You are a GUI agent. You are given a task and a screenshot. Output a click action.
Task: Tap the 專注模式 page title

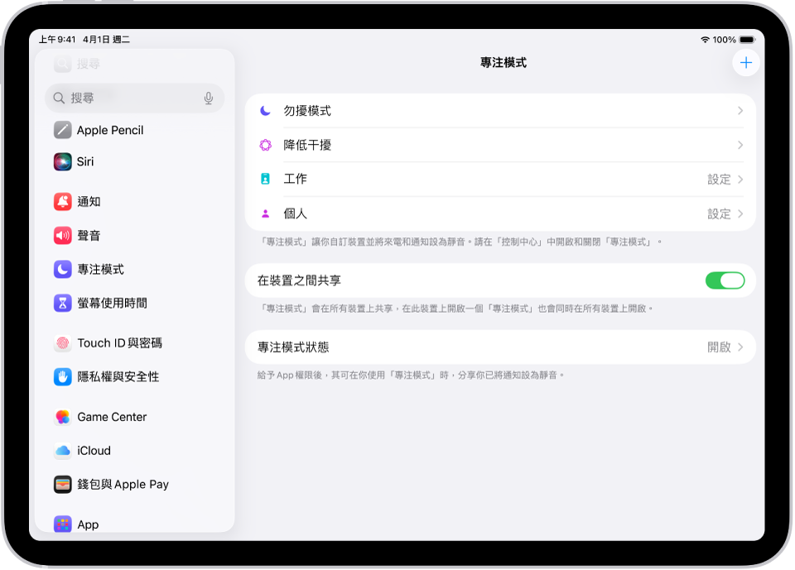click(x=503, y=63)
